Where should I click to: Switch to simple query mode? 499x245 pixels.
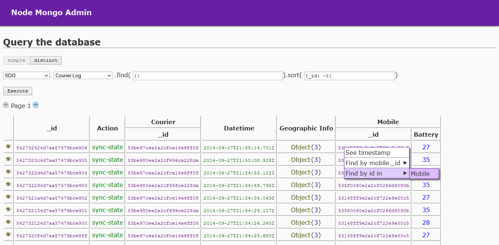click(x=16, y=60)
